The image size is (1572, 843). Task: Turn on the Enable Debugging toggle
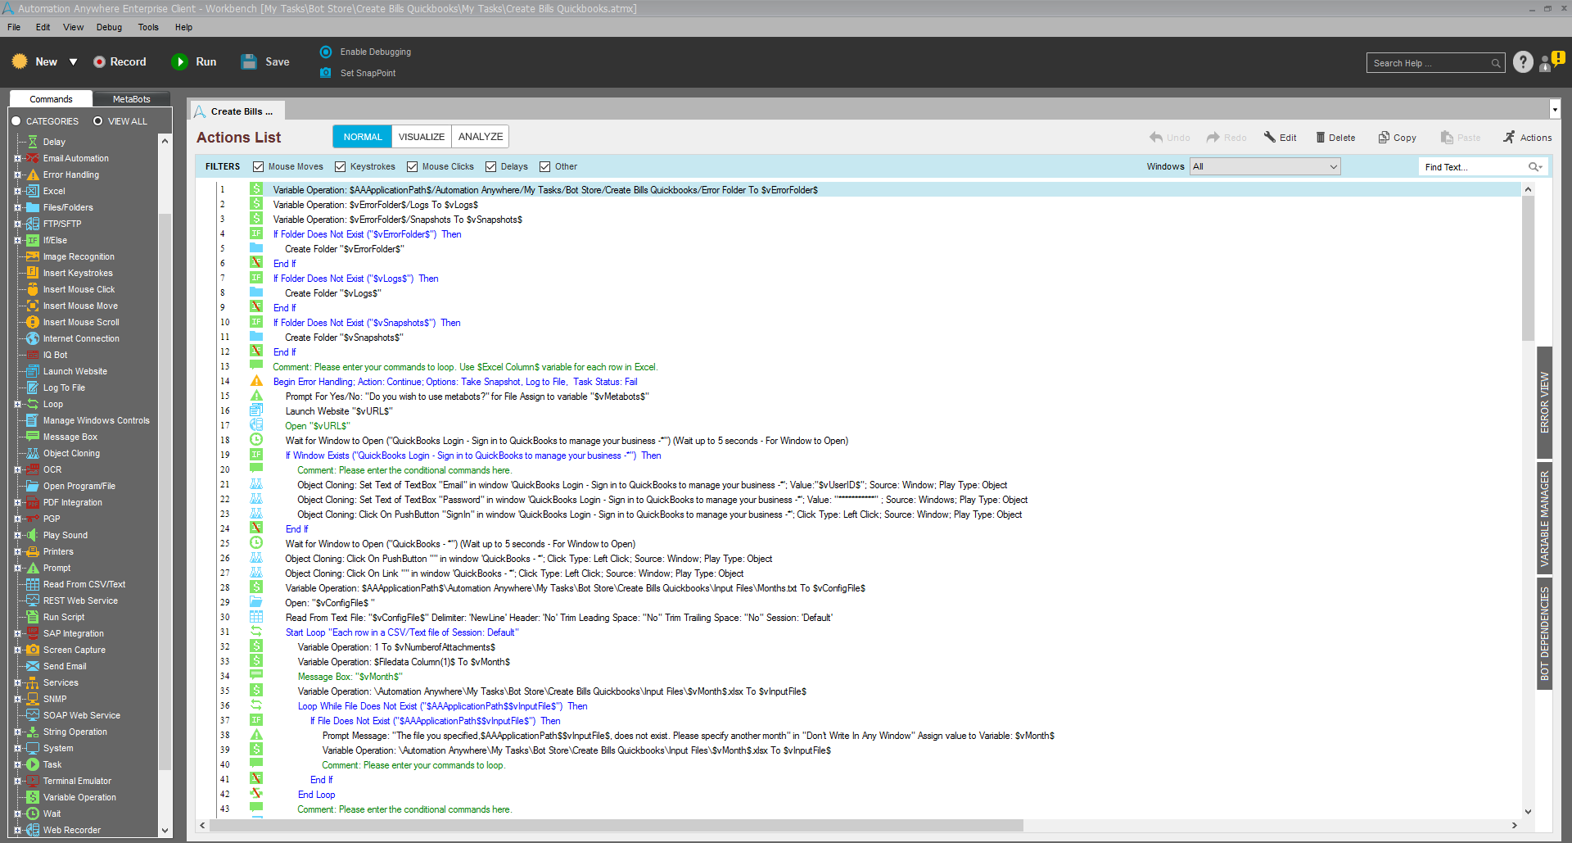point(326,52)
